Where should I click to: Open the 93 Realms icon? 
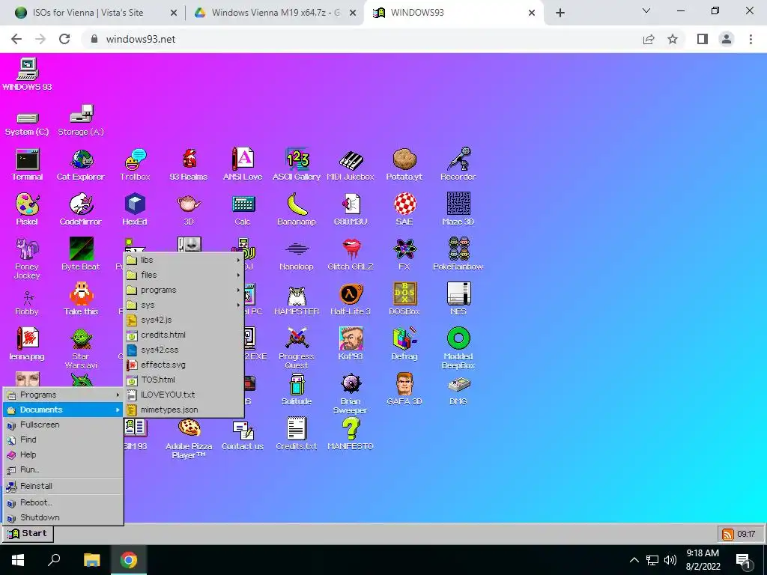(x=189, y=164)
